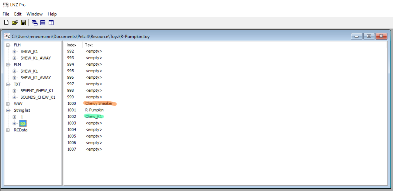Select the highlighted 63 string list item

coord(23,123)
